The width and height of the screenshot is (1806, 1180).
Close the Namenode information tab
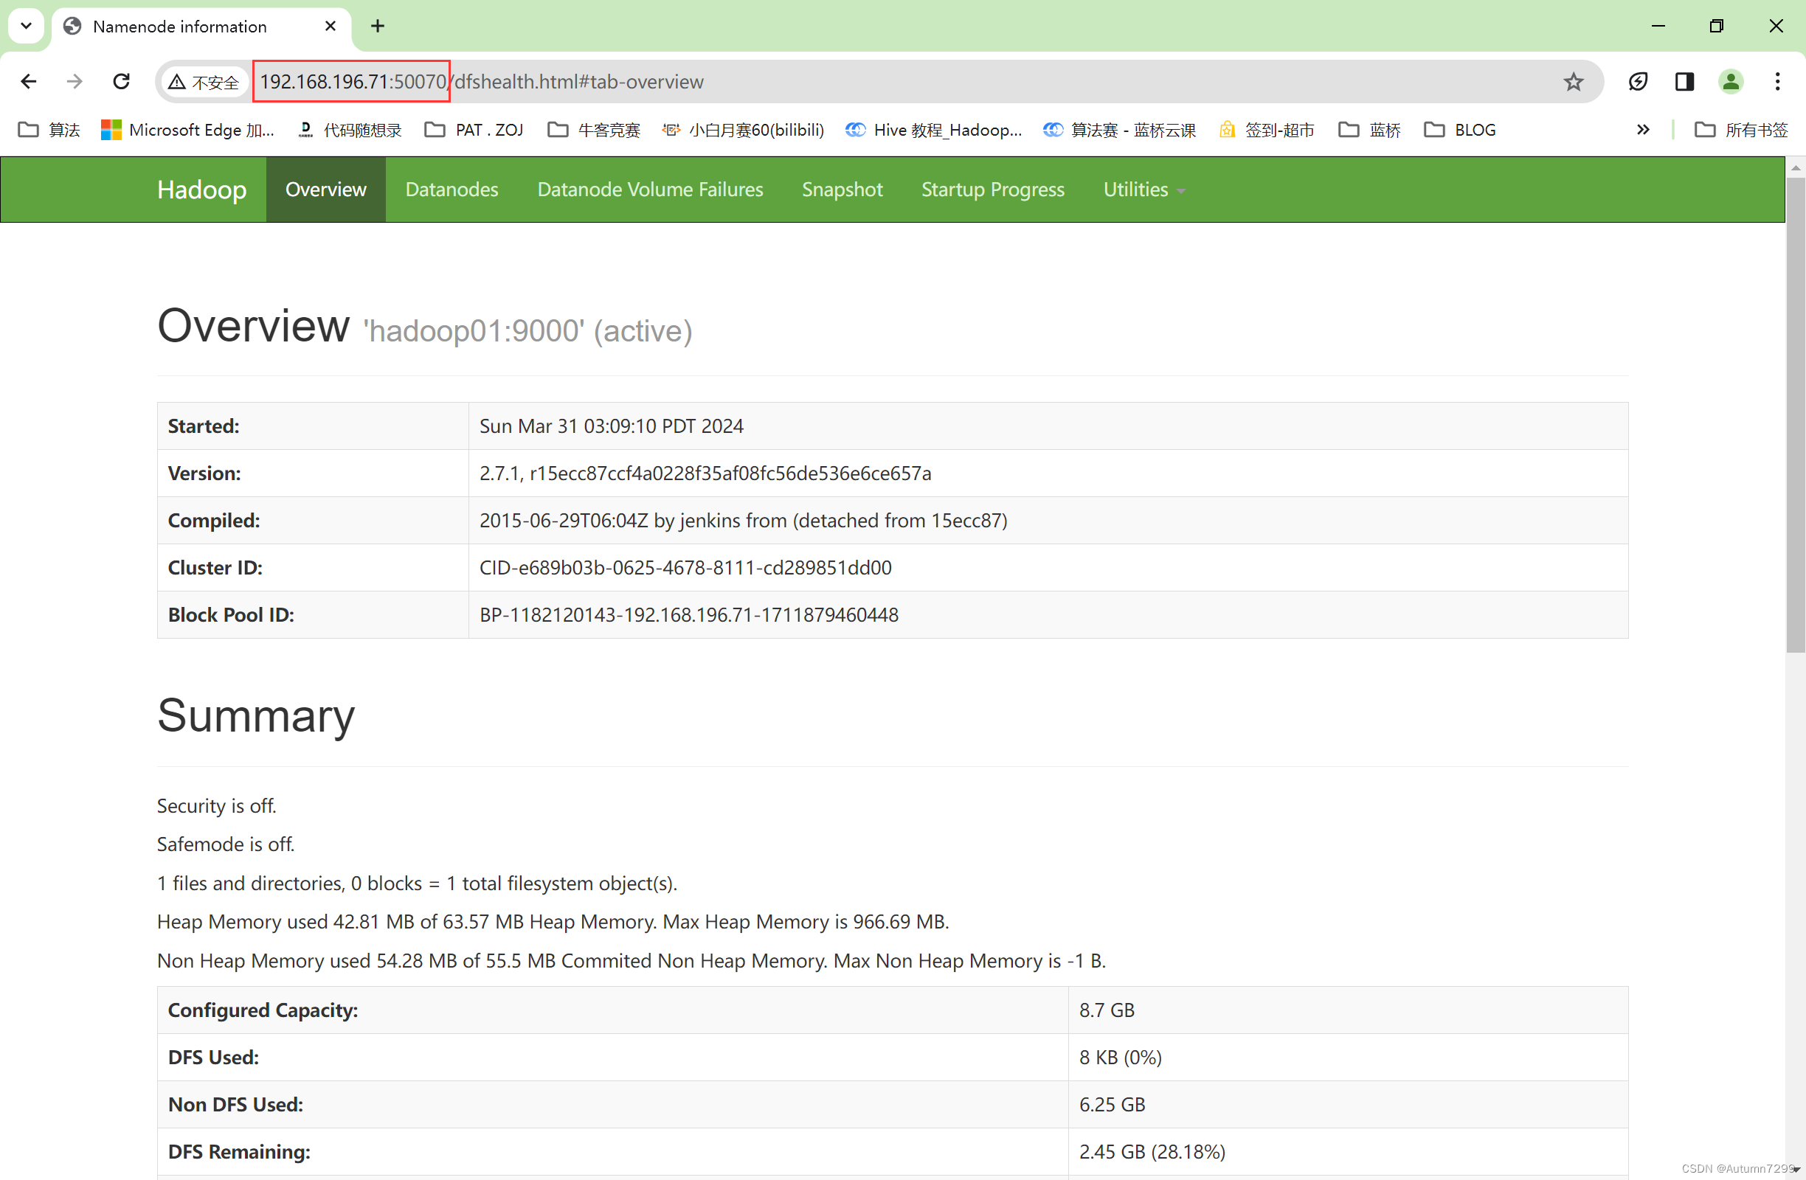click(x=330, y=27)
